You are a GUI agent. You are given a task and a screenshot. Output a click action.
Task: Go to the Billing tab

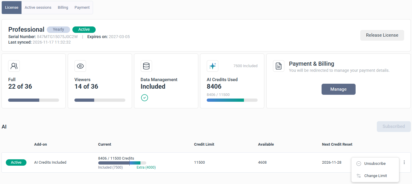point(63,8)
